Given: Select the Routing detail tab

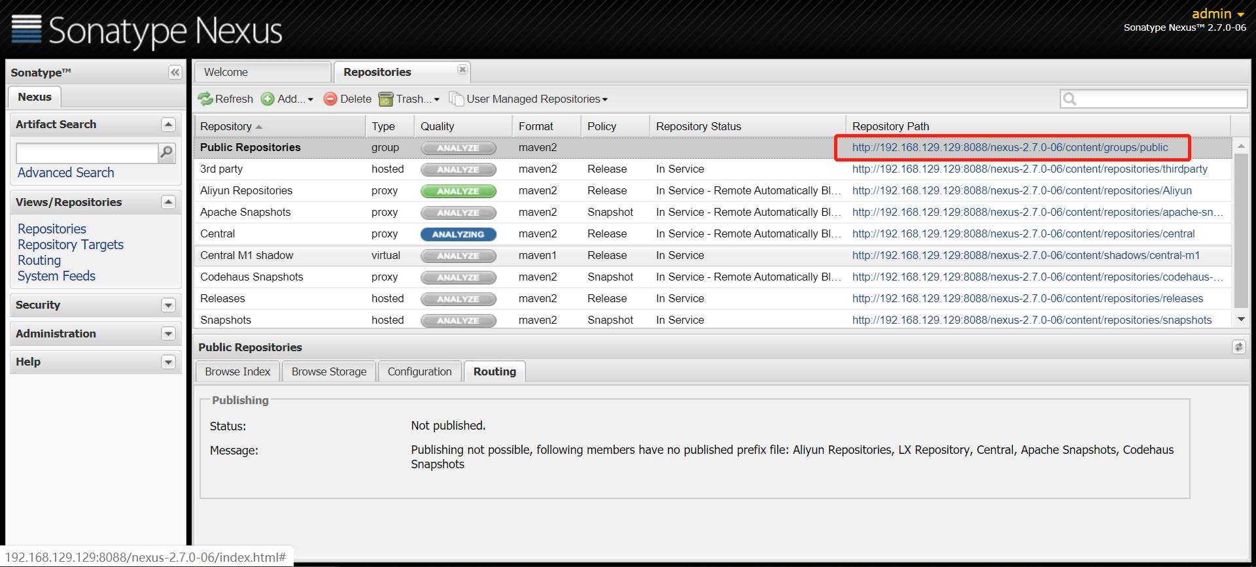Looking at the screenshot, I should tap(495, 371).
